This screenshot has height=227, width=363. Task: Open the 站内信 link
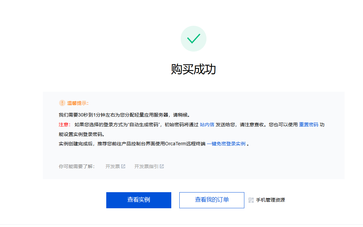[x=207, y=125]
